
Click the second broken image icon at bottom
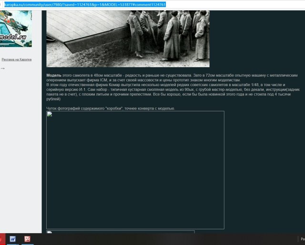50,233
